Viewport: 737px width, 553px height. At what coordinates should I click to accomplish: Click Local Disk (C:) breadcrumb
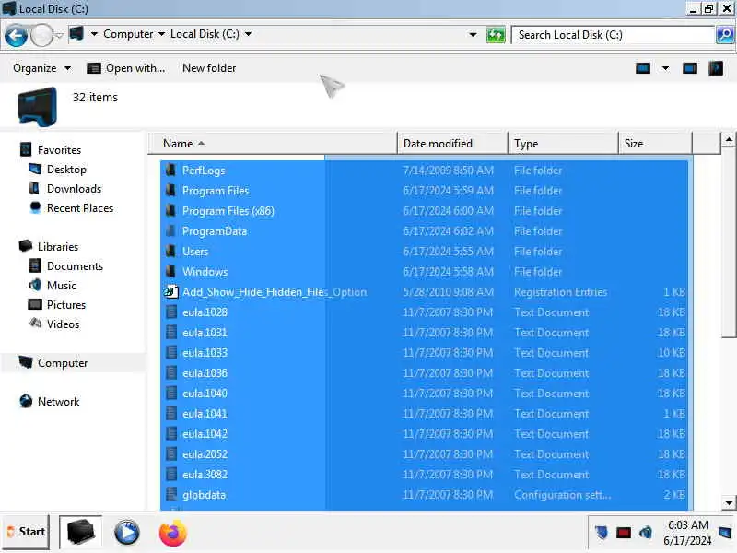click(x=205, y=34)
